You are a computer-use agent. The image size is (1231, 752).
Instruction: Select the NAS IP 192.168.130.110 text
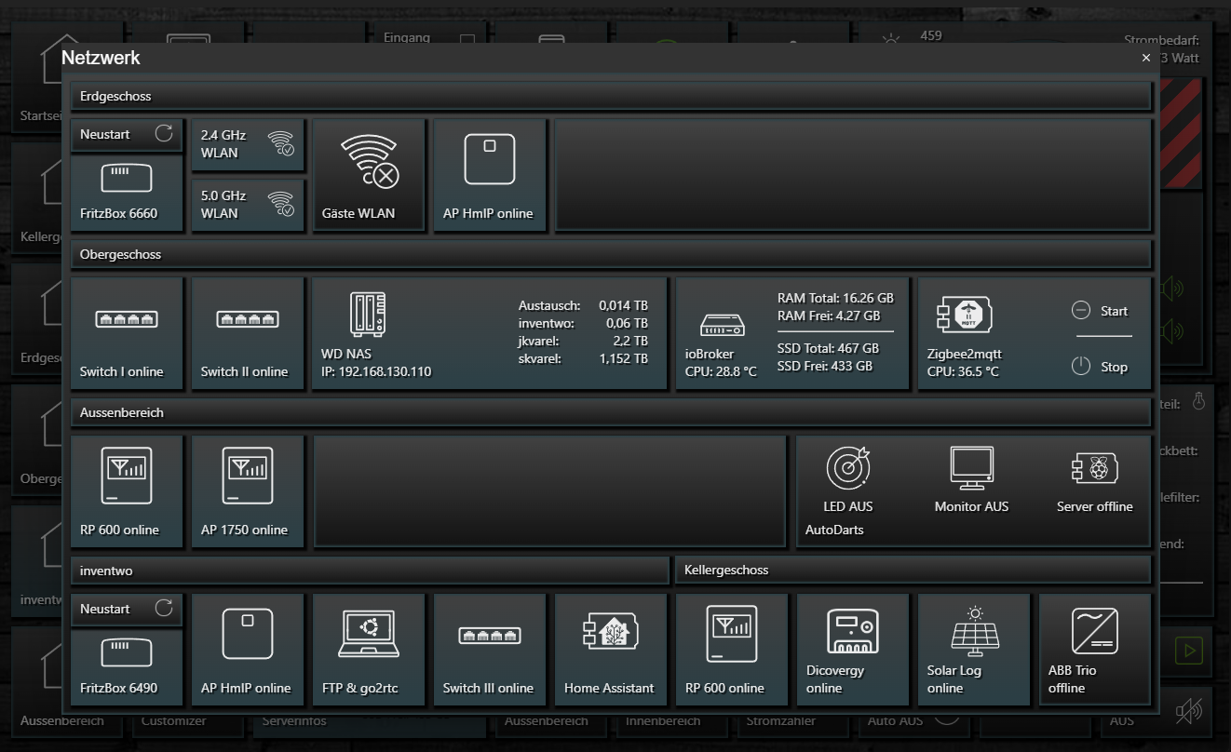click(376, 371)
